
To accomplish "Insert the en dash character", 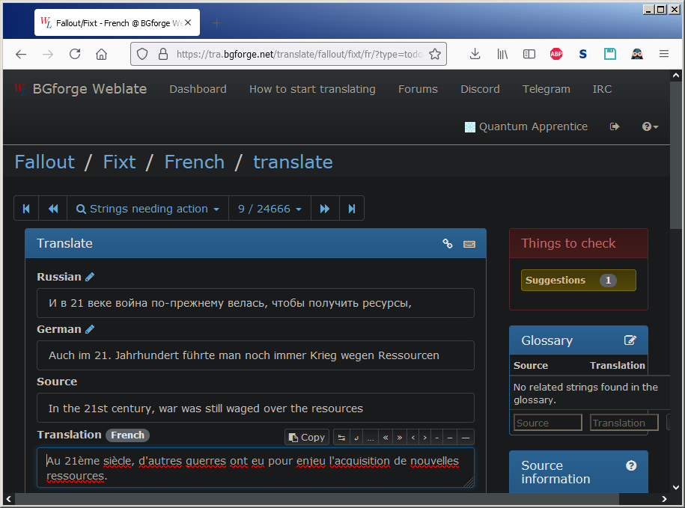I will [x=450, y=437].
